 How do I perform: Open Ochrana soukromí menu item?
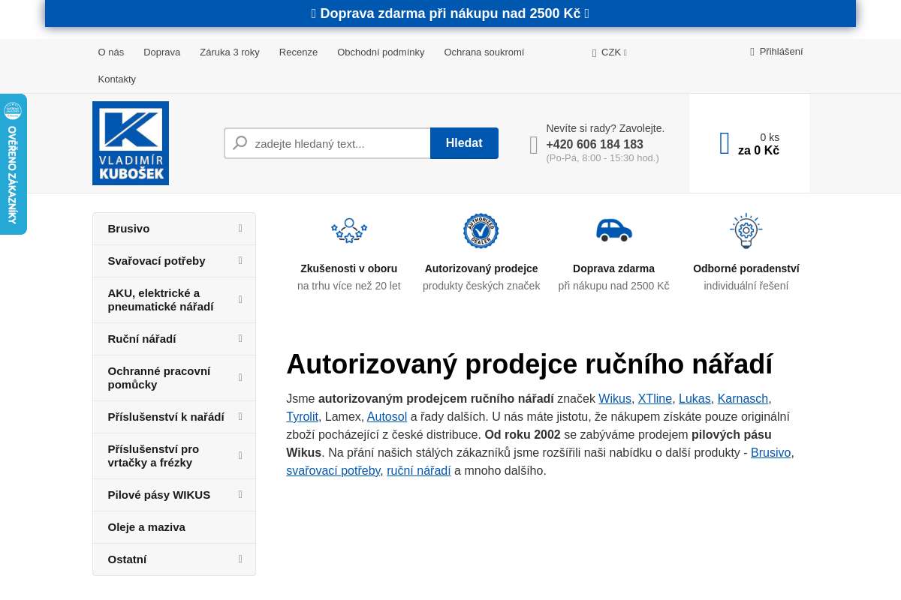coord(484,52)
